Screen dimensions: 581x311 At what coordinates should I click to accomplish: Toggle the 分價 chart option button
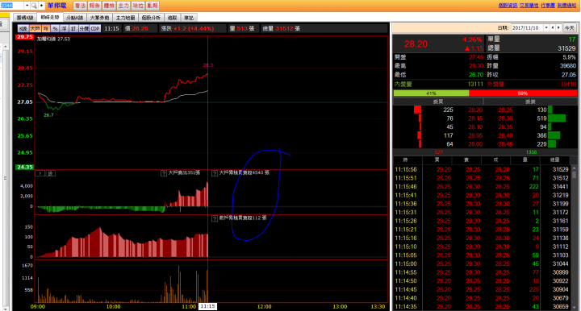[x=84, y=28]
